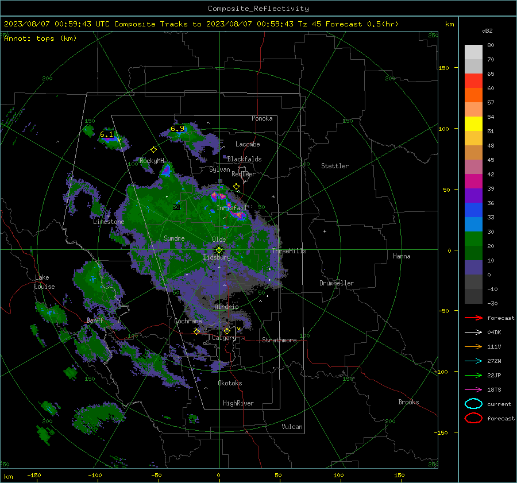Click the dBZ legend heading
517x483 pixels.
click(487, 30)
